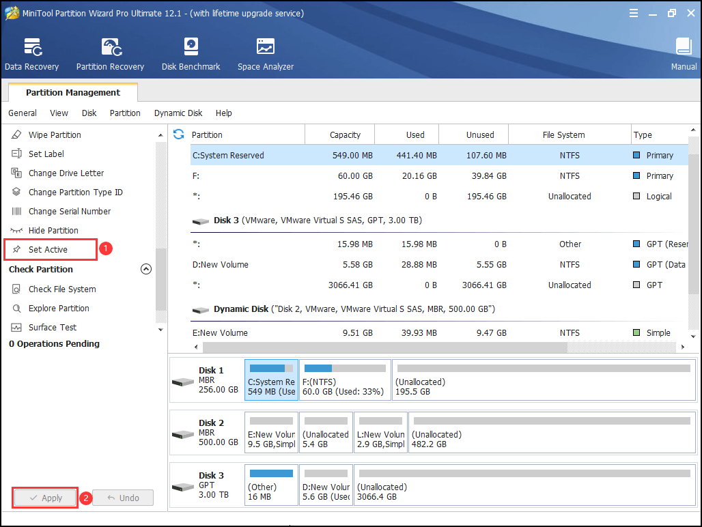
Task: Refresh the partition list
Action: coord(179,134)
